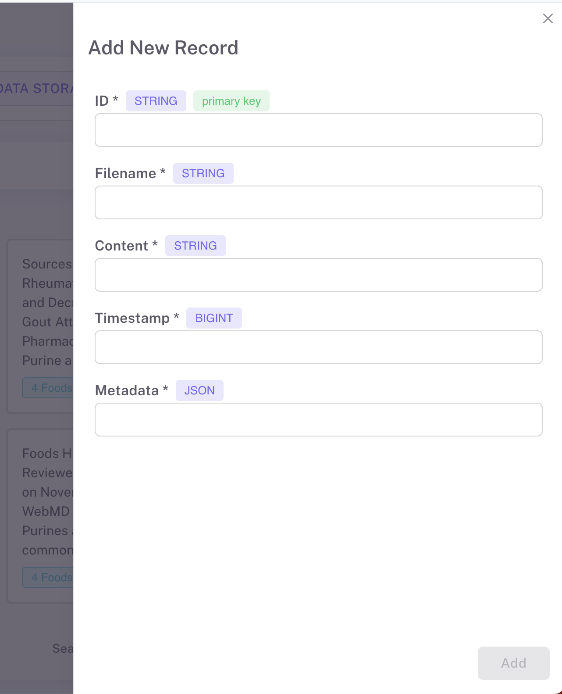562x694 pixels.
Task: Click the Timestamp field label
Action: coord(132,318)
